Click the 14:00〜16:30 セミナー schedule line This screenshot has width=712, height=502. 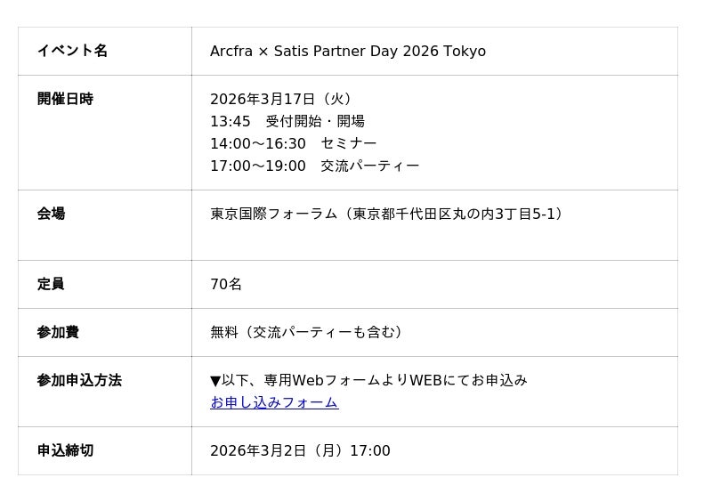[x=293, y=143]
